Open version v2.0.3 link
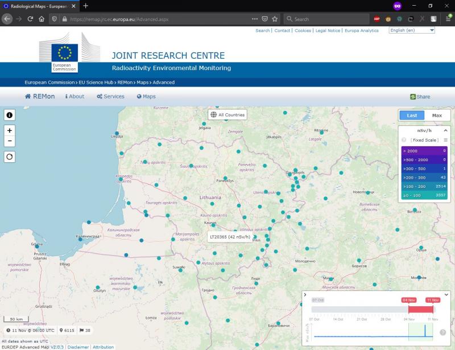455x350 pixels. pos(57,347)
